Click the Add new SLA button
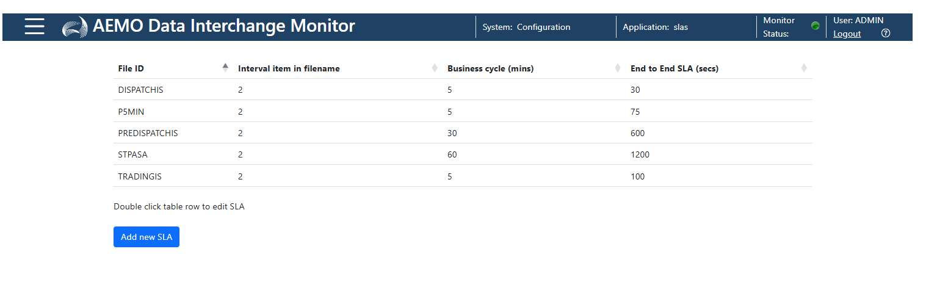The height and width of the screenshot is (304, 926). pyautogui.click(x=146, y=237)
